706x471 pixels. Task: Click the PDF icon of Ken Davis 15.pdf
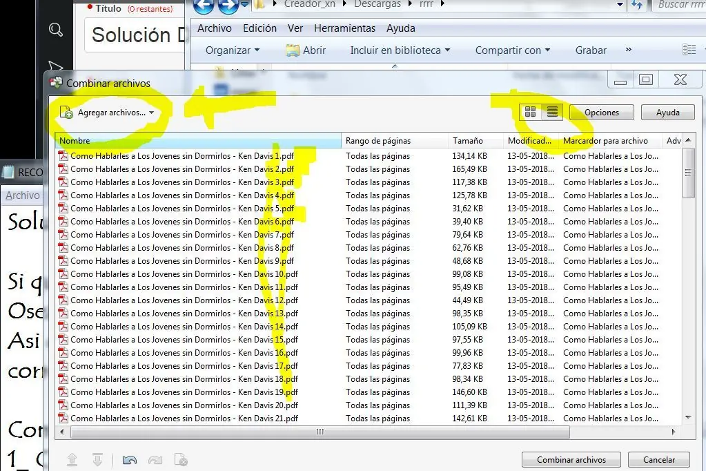[63, 339]
